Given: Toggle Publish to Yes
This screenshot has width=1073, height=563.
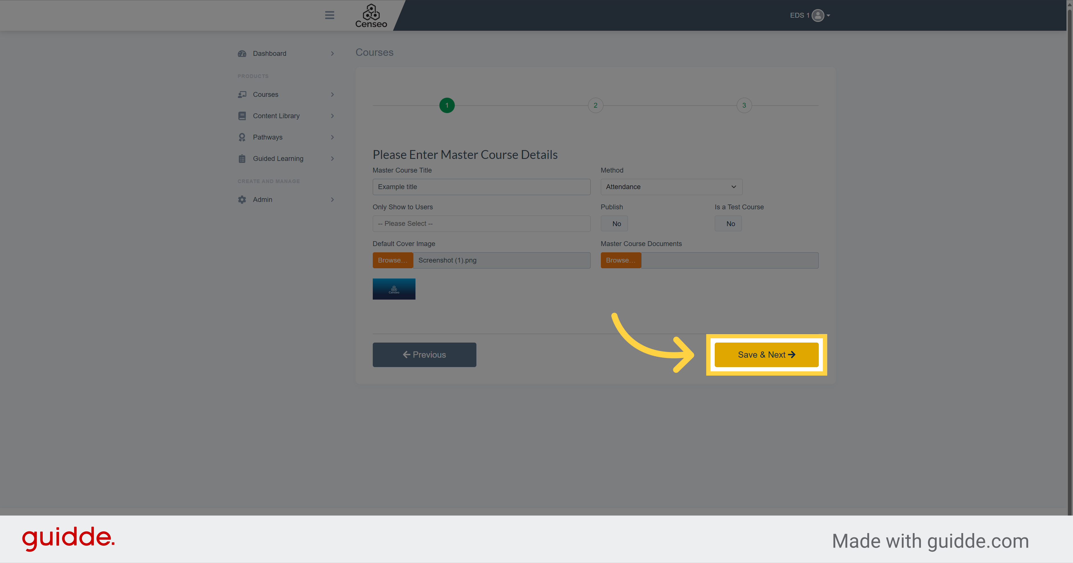Looking at the screenshot, I should 615,223.
